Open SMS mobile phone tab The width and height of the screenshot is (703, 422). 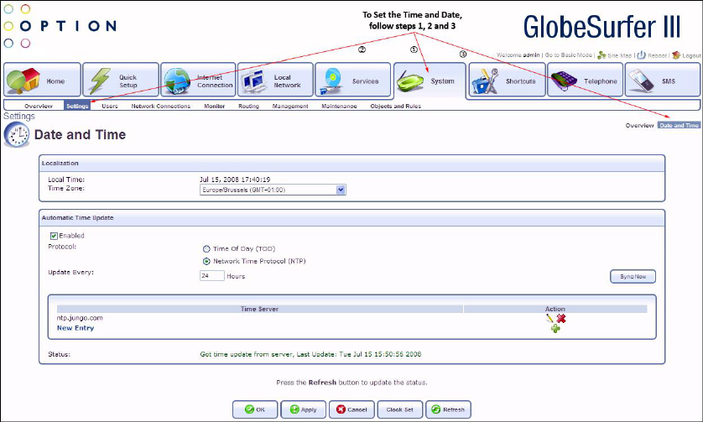662,80
